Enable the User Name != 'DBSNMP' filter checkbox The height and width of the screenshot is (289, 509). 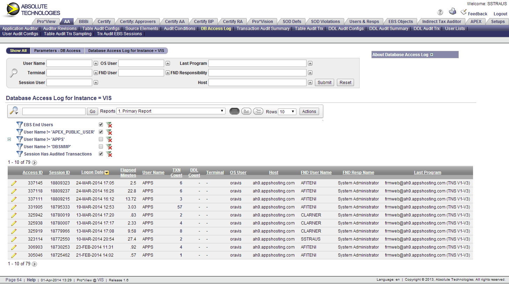[101, 146]
